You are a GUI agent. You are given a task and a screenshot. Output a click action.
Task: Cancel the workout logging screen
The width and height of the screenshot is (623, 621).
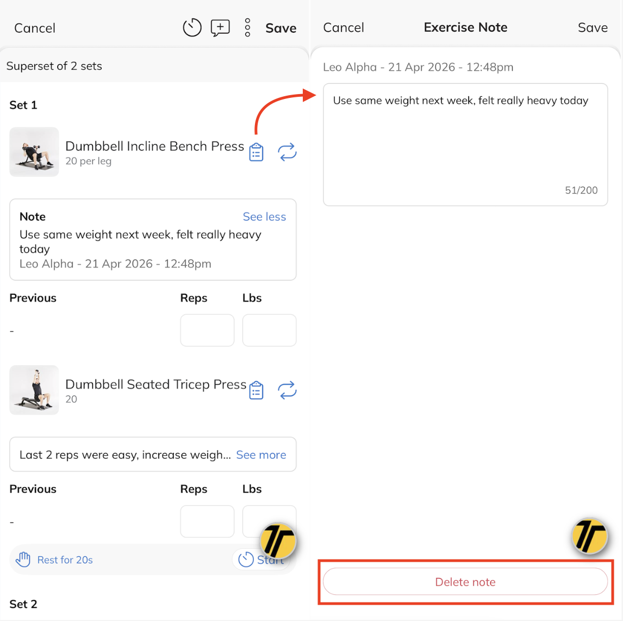[x=35, y=28]
